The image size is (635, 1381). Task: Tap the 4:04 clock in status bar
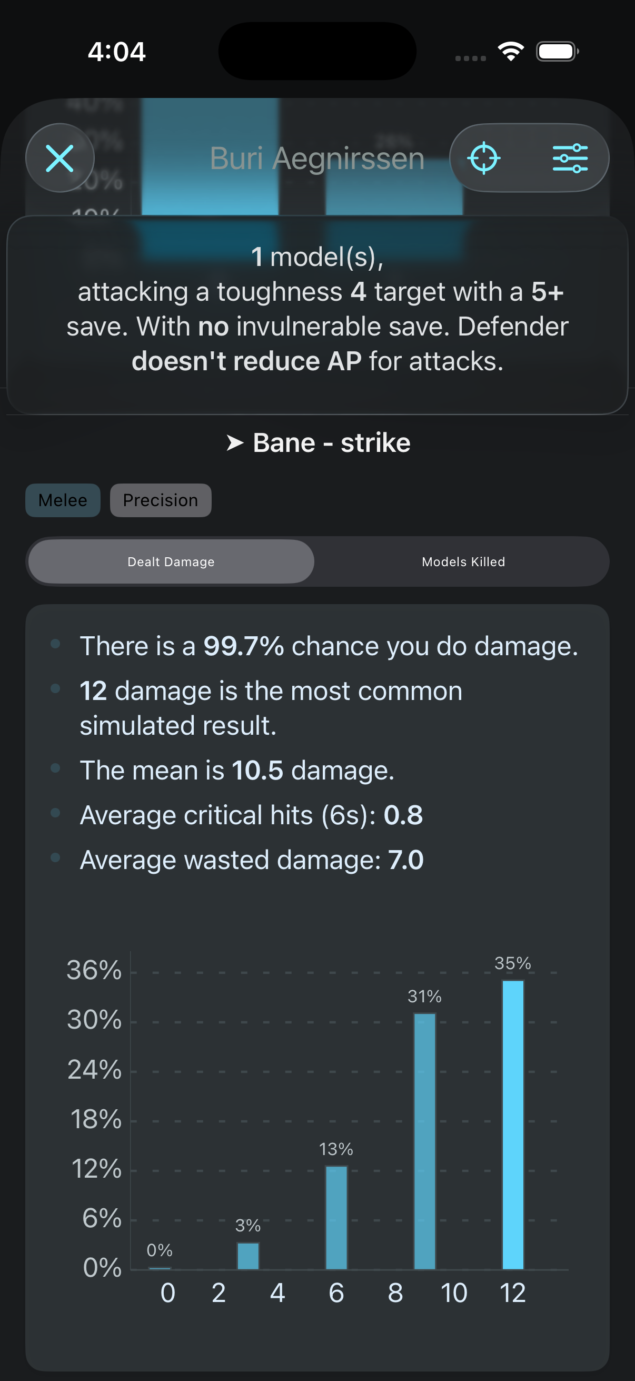(x=117, y=52)
